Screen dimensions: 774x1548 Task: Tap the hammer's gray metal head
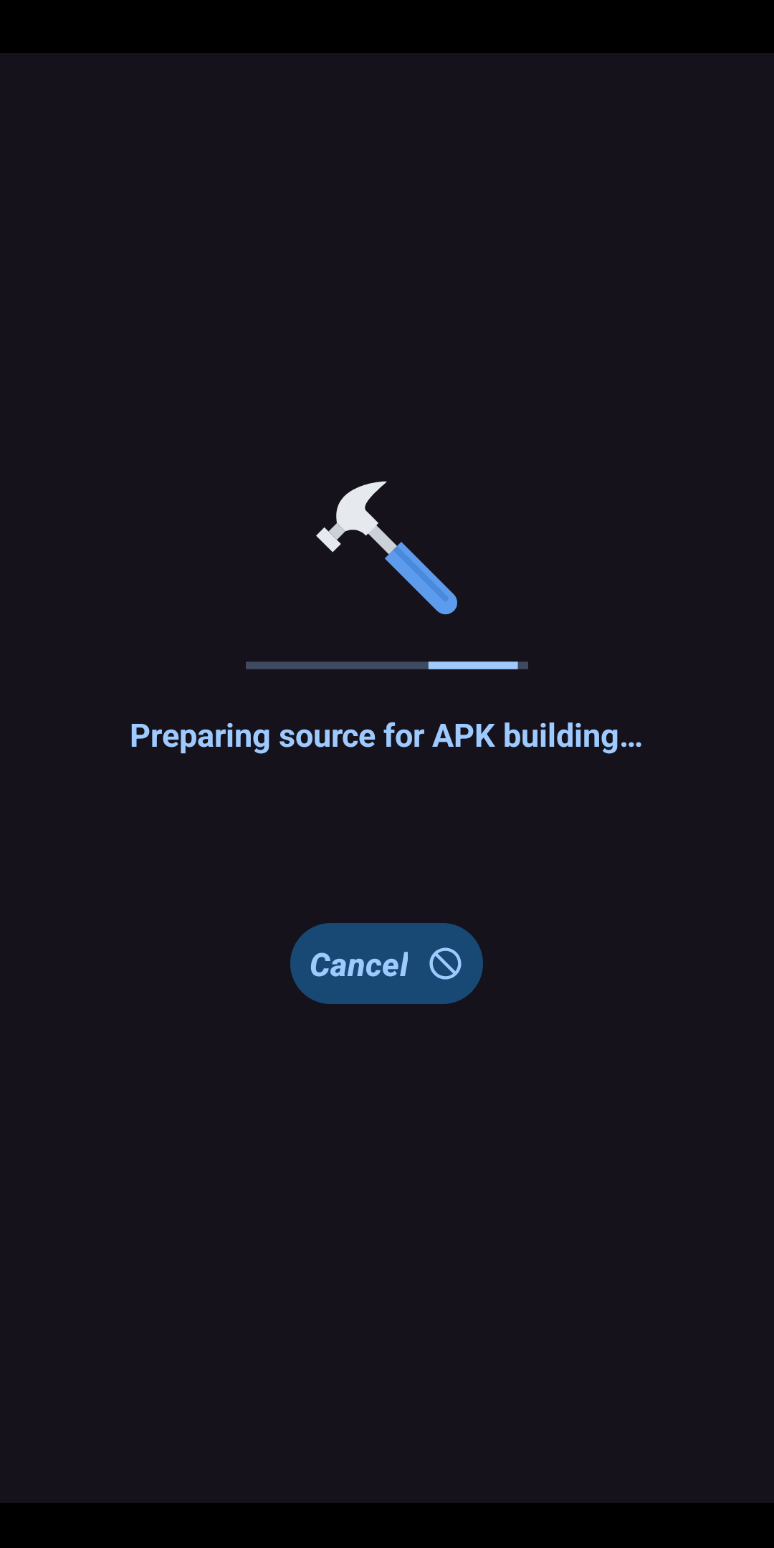click(356, 512)
